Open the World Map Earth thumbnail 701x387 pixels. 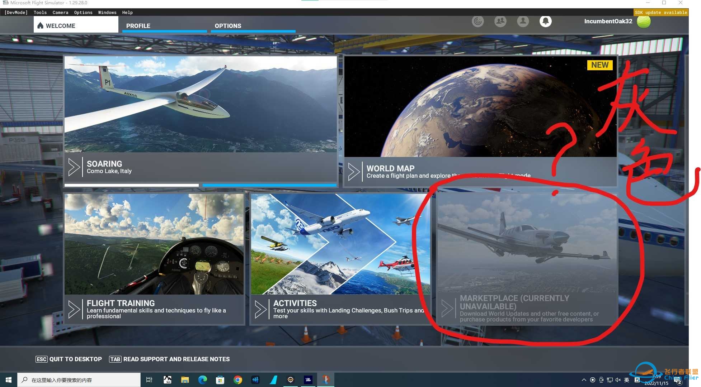[x=480, y=106]
